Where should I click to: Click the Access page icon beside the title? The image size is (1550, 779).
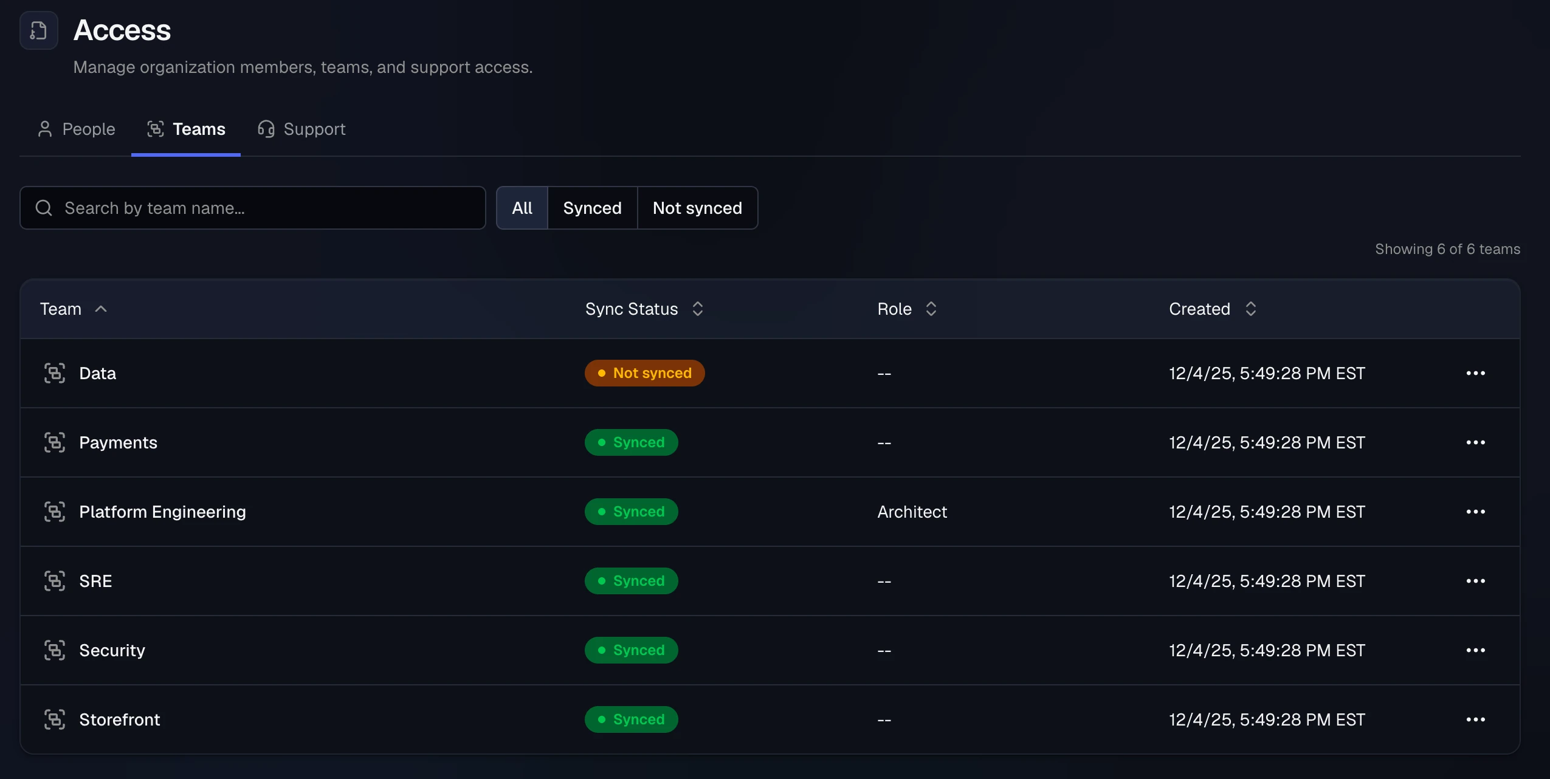click(x=39, y=30)
